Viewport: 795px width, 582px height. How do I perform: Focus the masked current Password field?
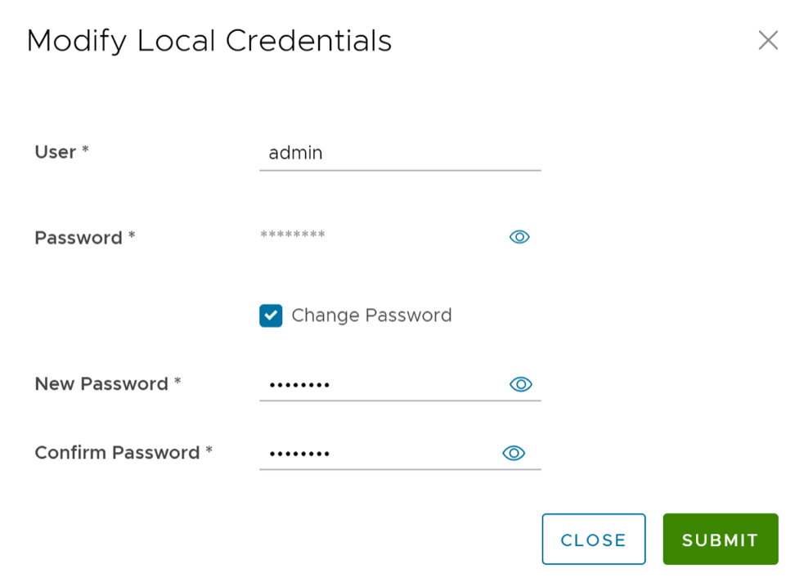coord(376,236)
